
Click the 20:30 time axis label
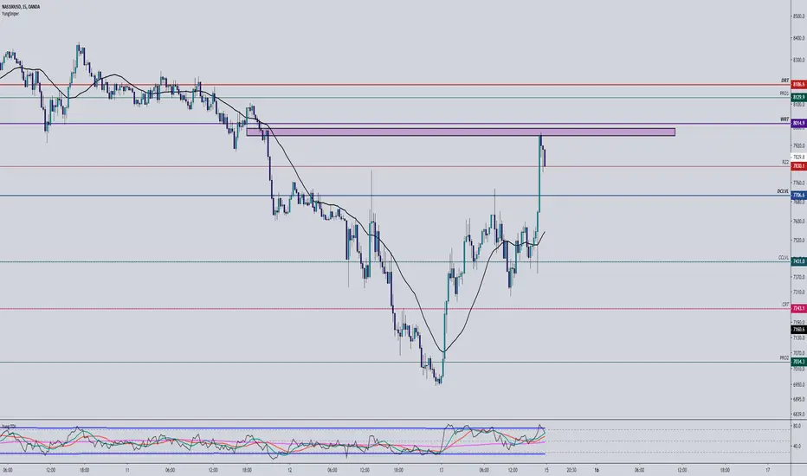[571, 470]
